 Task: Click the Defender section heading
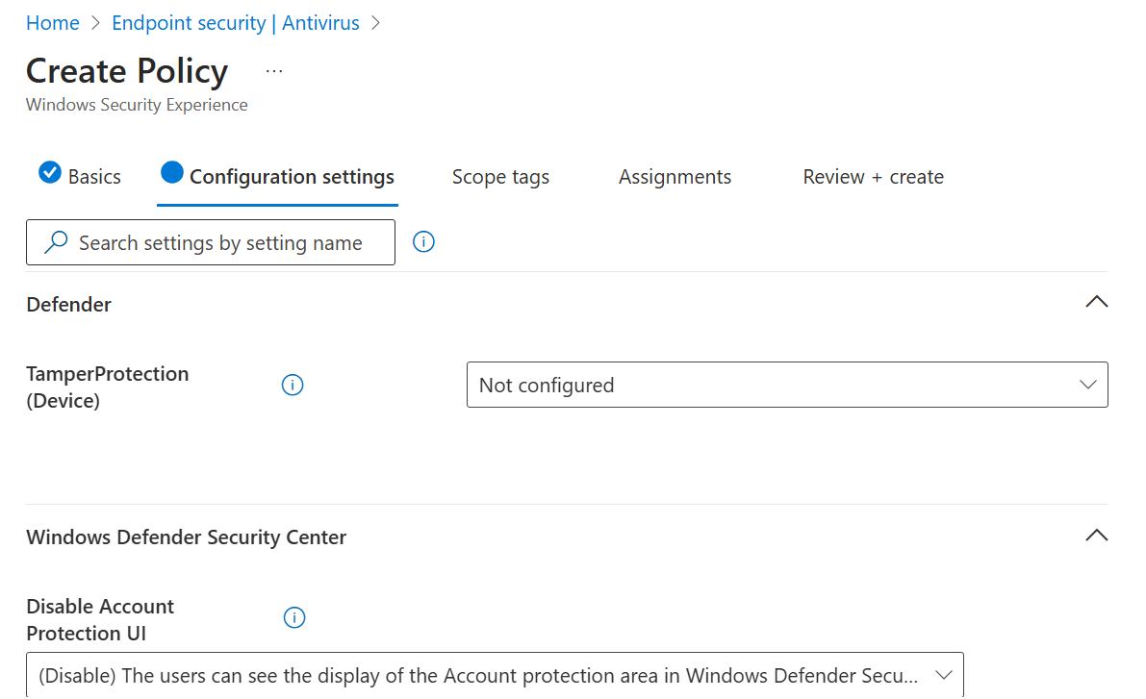[x=68, y=304]
